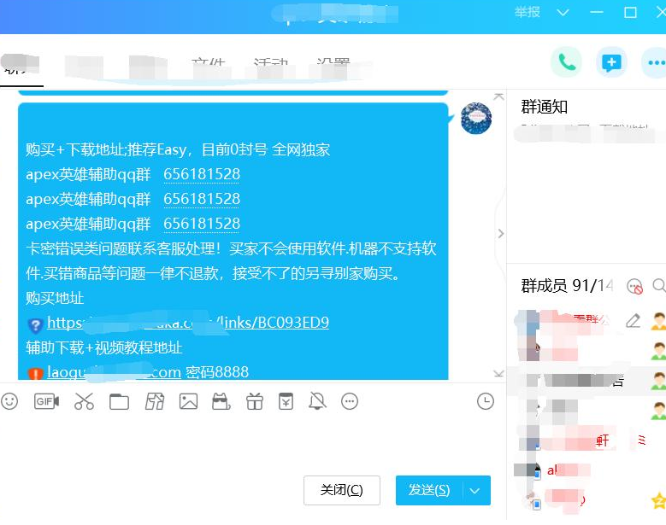Screen dimensions: 666x525
Task: Search the group members list
Action: coord(659,285)
